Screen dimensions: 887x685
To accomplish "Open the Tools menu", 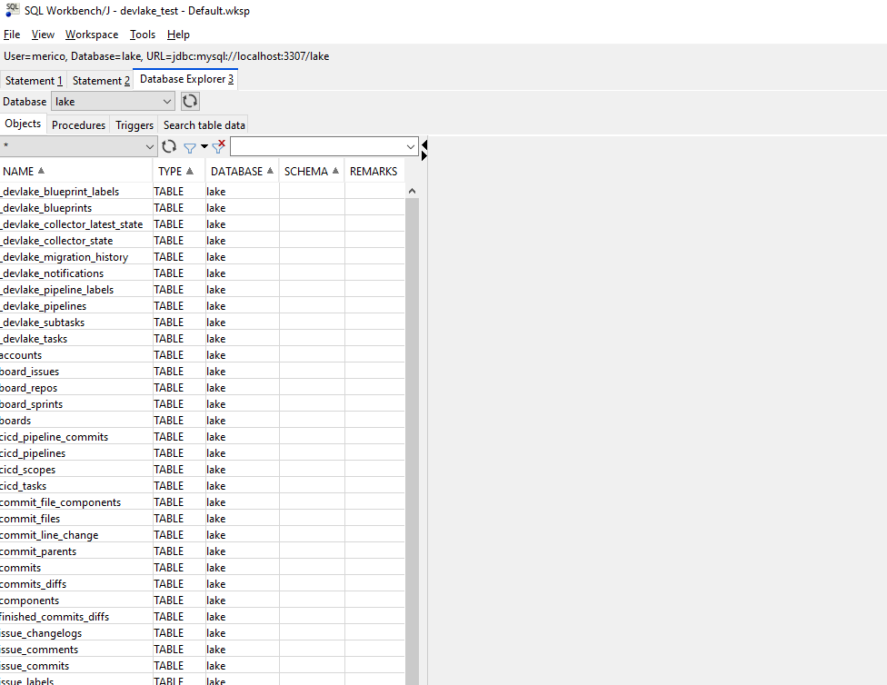I will click(143, 35).
